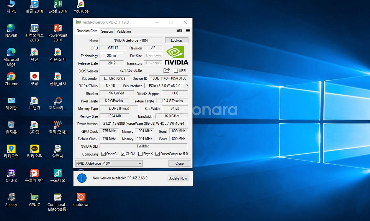The image size is (370, 221).
Task: Click the Chrome desktop icon
Action: click(11, 79)
